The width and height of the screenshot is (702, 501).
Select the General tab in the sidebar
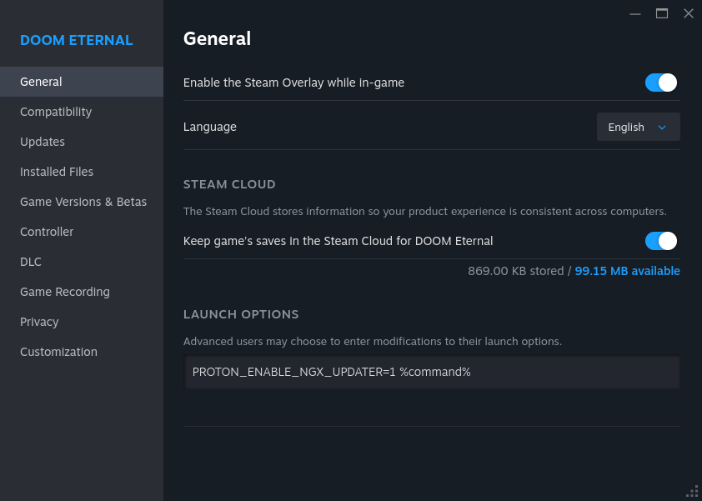(x=41, y=81)
